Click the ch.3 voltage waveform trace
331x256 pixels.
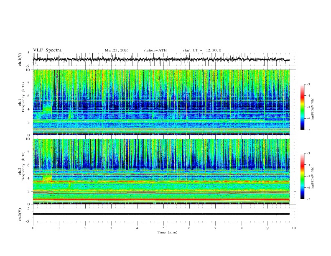click(161, 214)
